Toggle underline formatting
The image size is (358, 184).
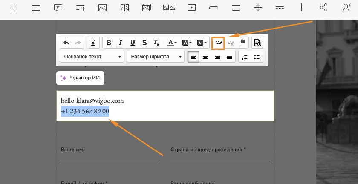[133, 43]
